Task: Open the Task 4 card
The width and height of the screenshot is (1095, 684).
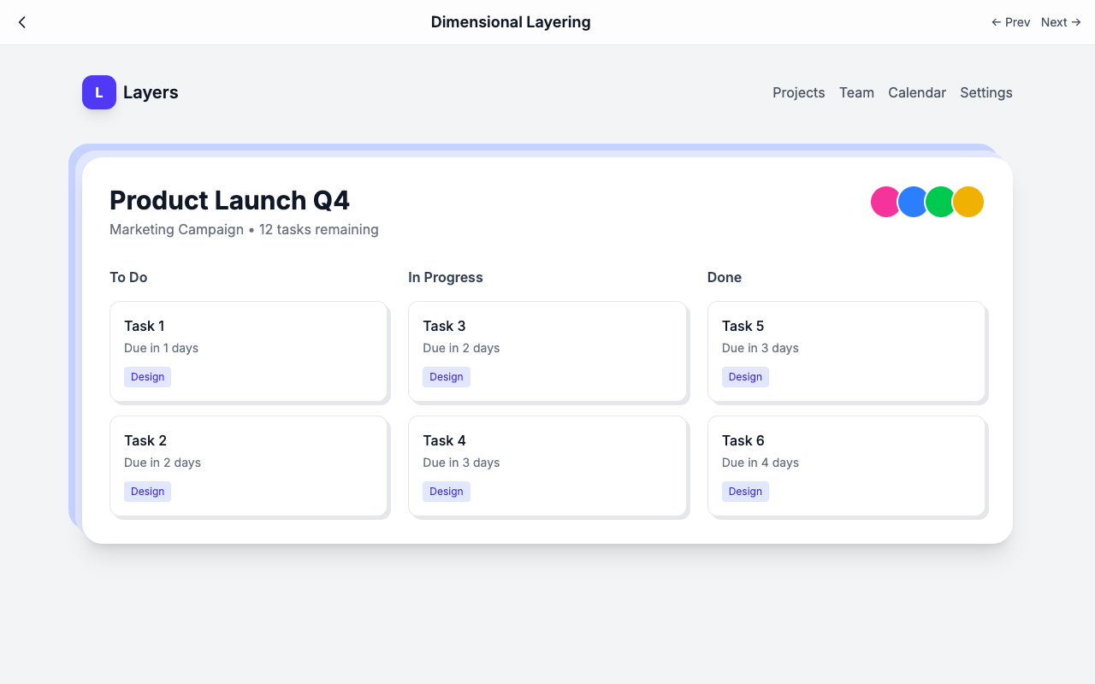Action: 547,466
